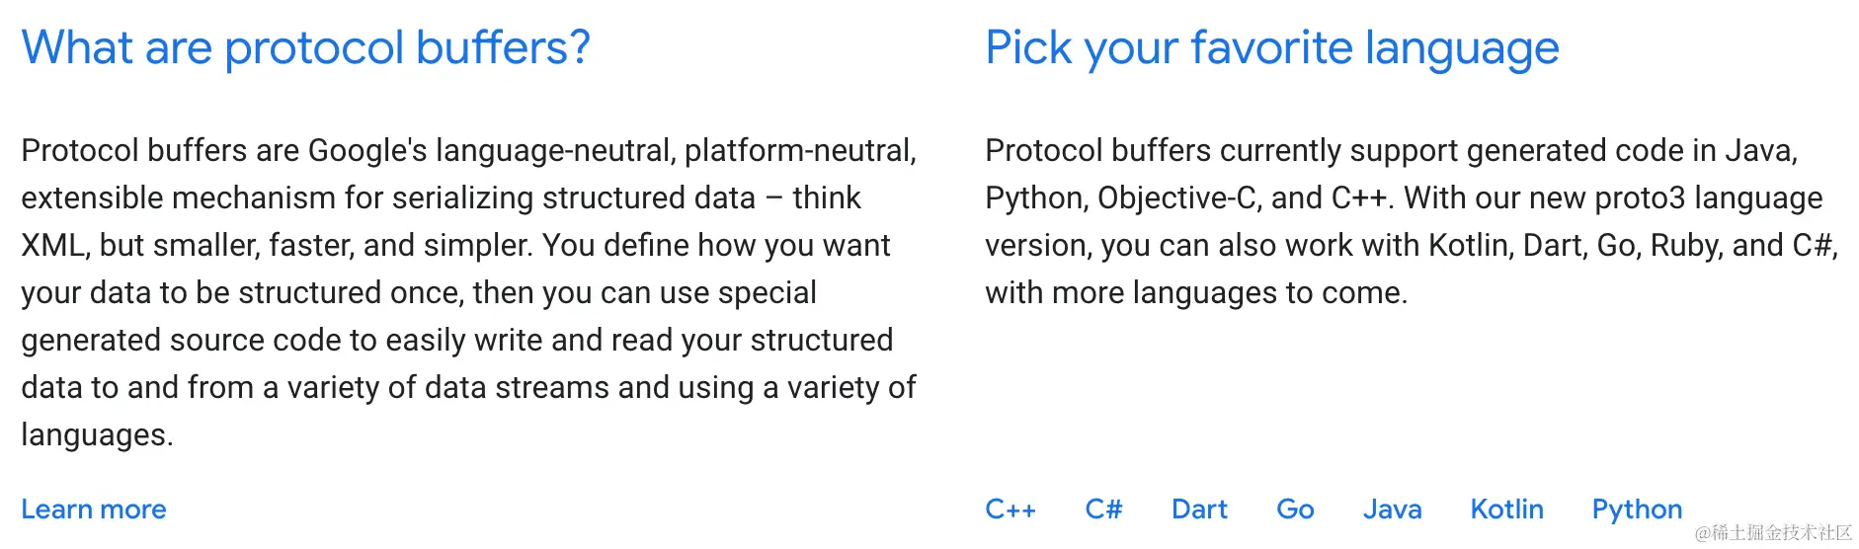Select the Dart language link
This screenshot has height=549, width=1859.
point(1199,510)
